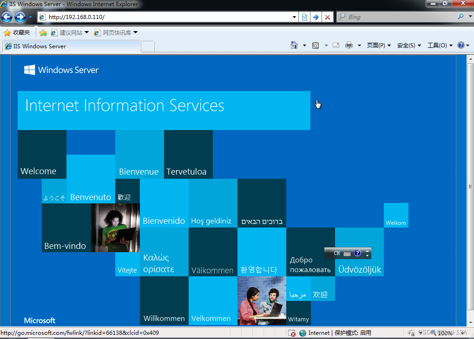474x339 pixels.
Task: Click language bar help icon
Action: pos(357,253)
